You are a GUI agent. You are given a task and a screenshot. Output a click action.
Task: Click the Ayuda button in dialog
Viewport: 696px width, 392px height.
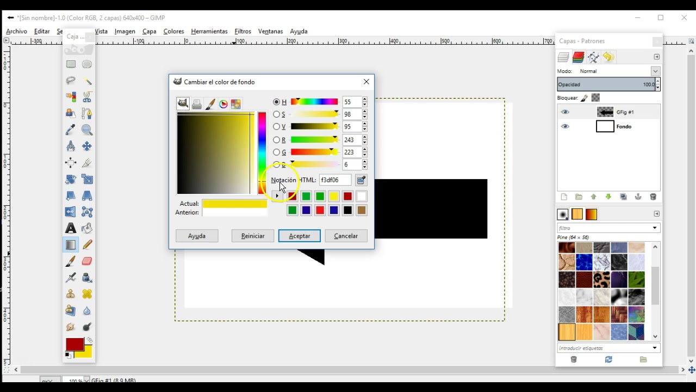pyautogui.click(x=197, y=236)
